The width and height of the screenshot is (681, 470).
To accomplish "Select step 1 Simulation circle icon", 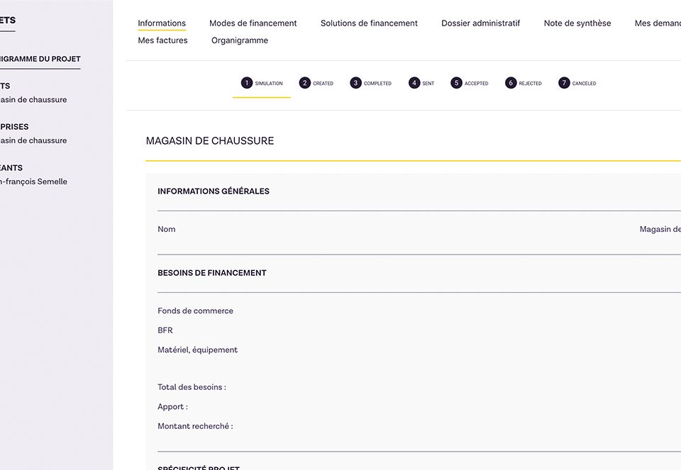I will 247,83.
